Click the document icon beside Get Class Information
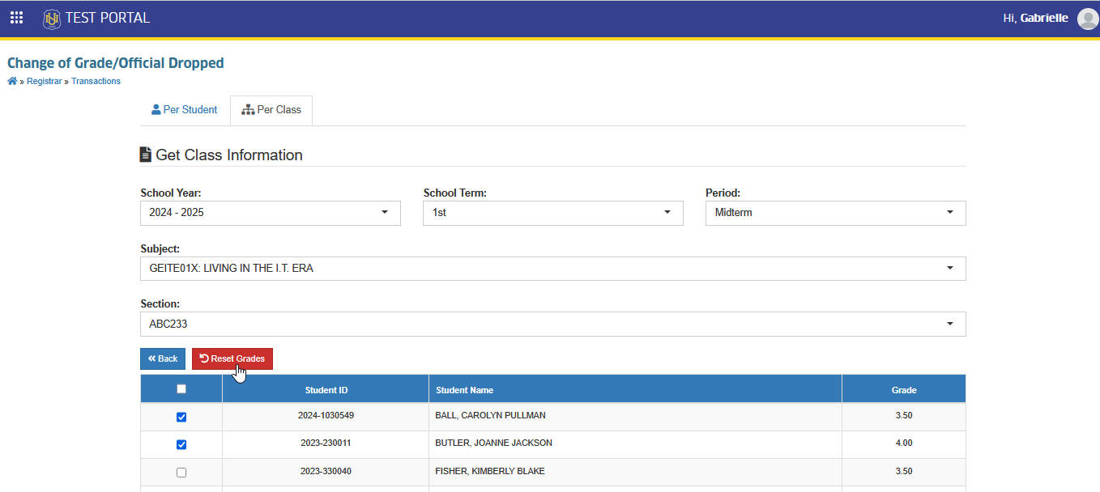Viewport: 1100px width, 492px height. point(146,155)
